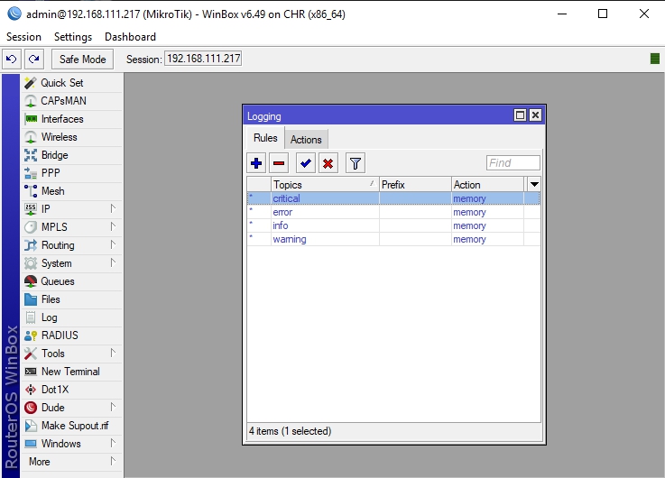Open the Session menu

[23, 37]
